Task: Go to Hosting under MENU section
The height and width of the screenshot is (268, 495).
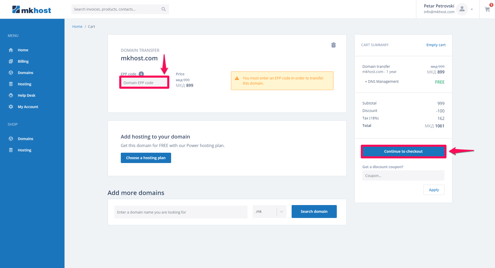Action: click(25, 84)
